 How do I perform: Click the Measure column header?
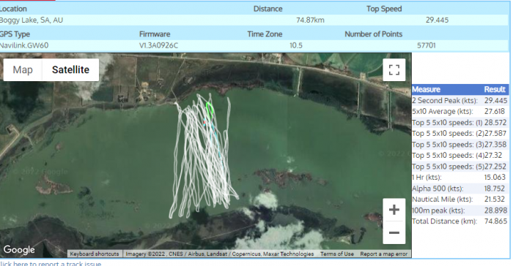click(x=426, y=89)
